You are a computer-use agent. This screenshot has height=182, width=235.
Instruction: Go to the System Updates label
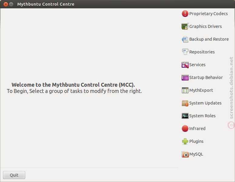click(205, 103)
